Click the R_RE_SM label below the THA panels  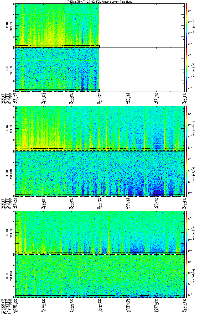pos(6,103)
